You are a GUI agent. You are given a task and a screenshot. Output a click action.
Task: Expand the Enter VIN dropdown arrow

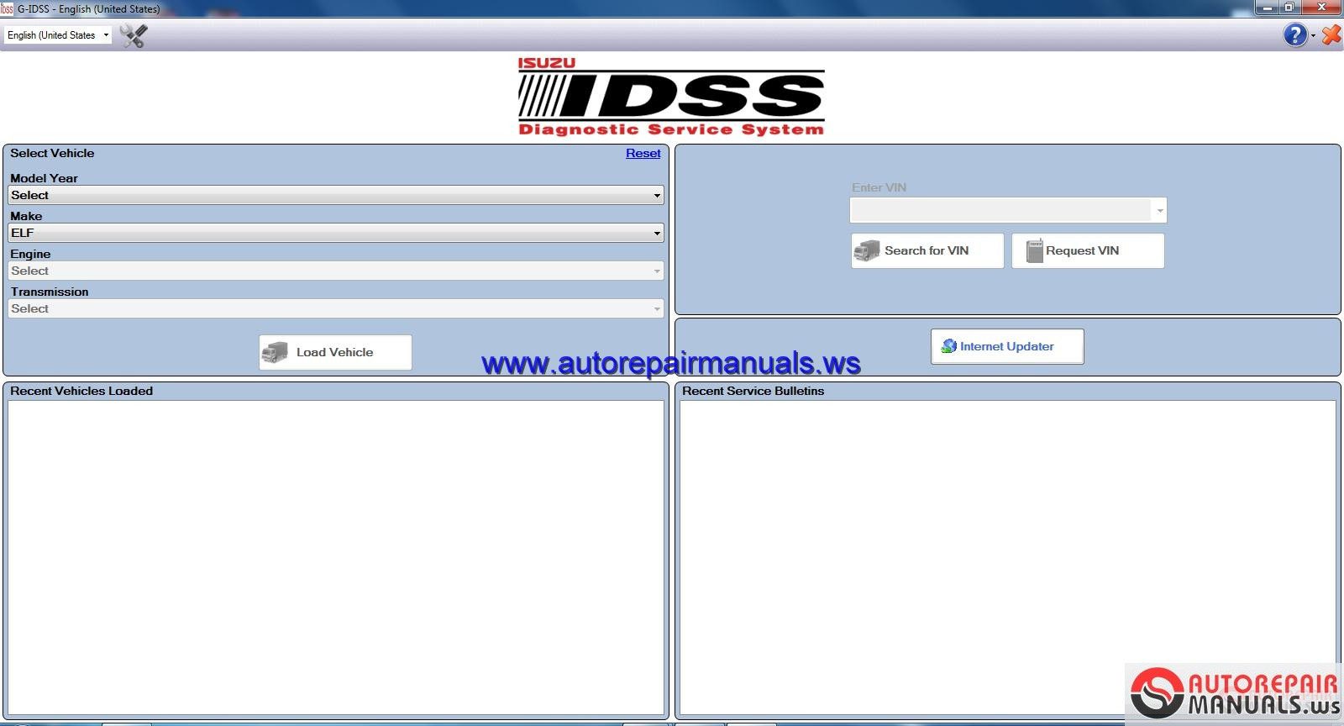[1160, 210]
